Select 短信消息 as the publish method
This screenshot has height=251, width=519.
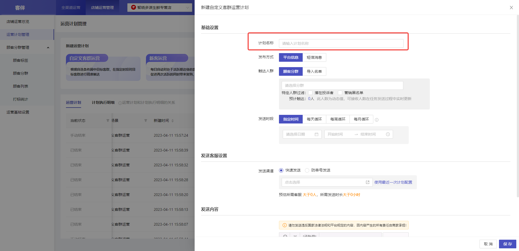(314, 57)
